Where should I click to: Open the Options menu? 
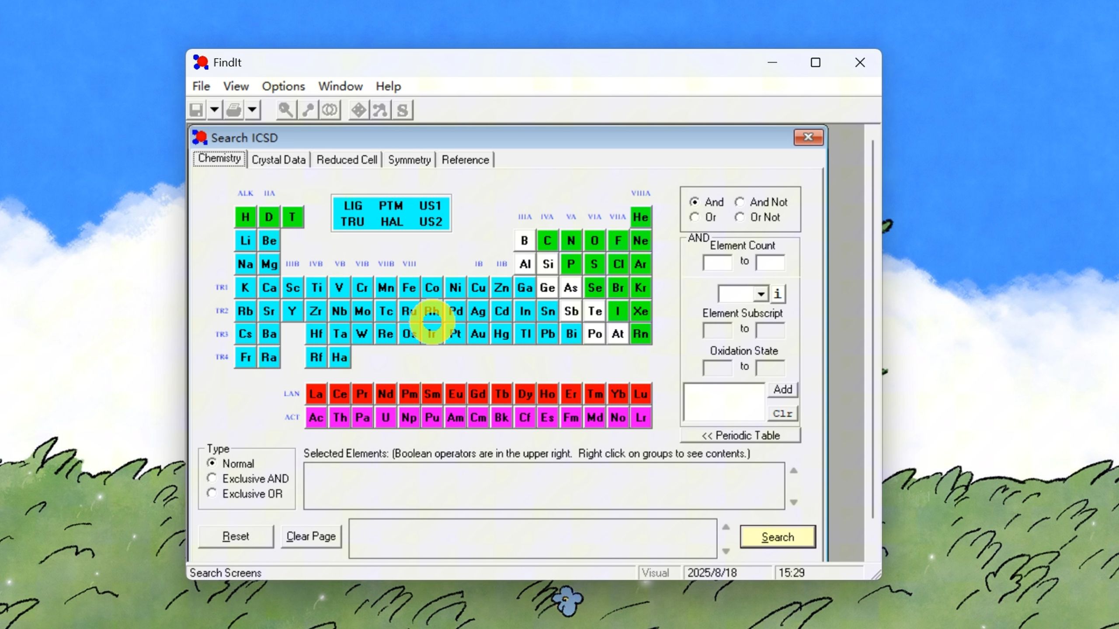[x=283, y=86]
